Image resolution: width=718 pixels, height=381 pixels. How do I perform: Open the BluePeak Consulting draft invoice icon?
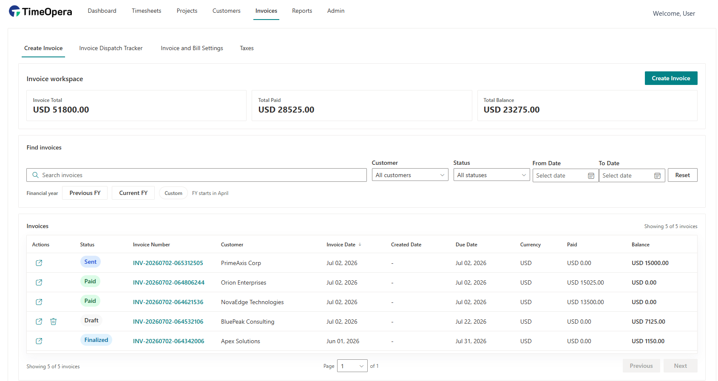click(x=39, y=322)
